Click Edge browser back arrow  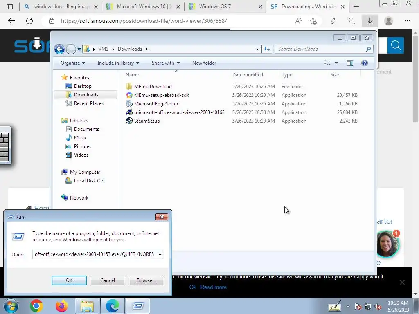[x=11, y=21]
